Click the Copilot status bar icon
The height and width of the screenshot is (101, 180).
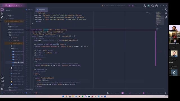[x=108, y=93]
